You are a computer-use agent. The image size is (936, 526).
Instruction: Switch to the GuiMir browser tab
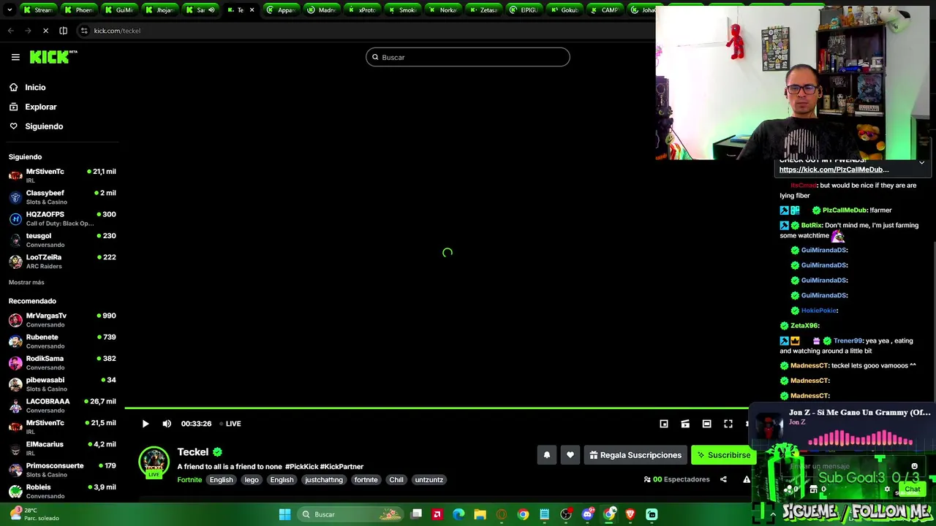119,9
